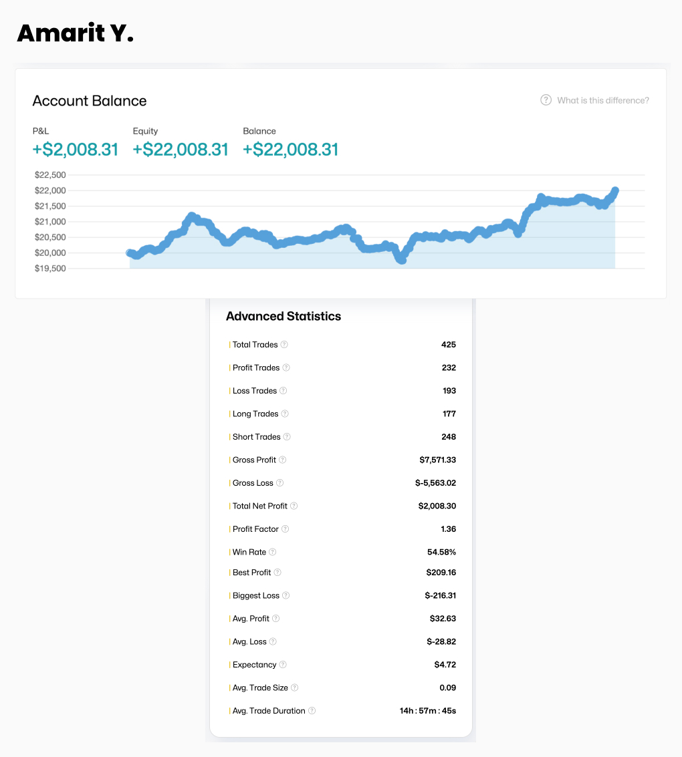Click the info icon next to Gross Profit
Screen dimensions: 682x757
[282, 460]
